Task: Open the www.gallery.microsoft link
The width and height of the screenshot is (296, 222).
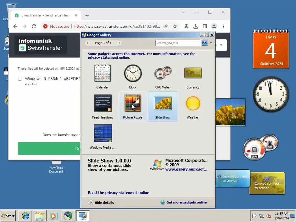Action: [186, 169]
